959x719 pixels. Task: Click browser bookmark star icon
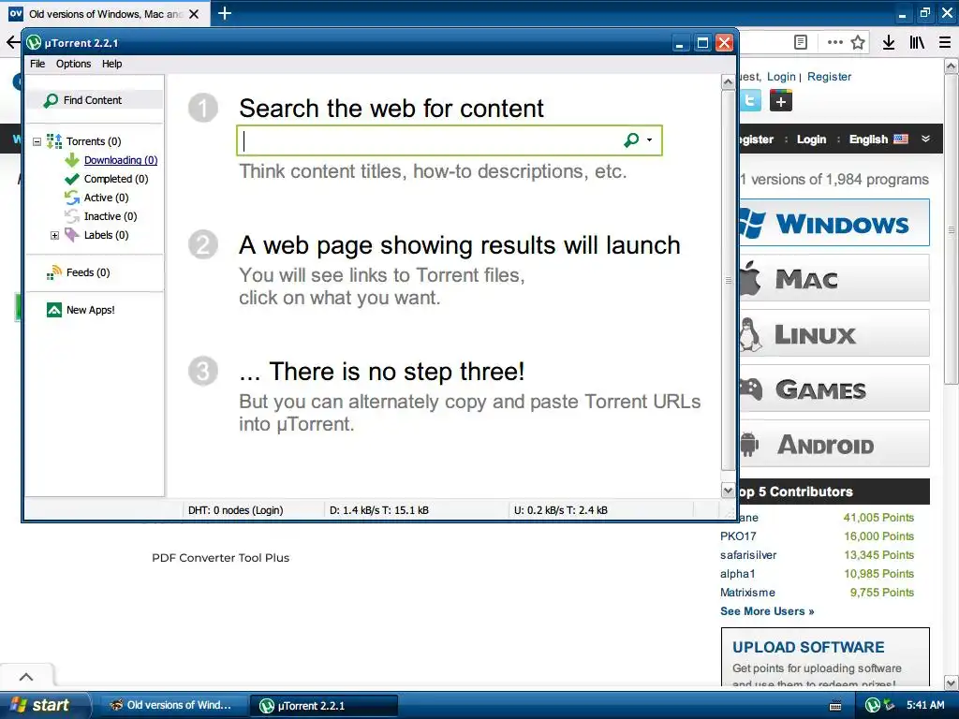pos(858,42)
